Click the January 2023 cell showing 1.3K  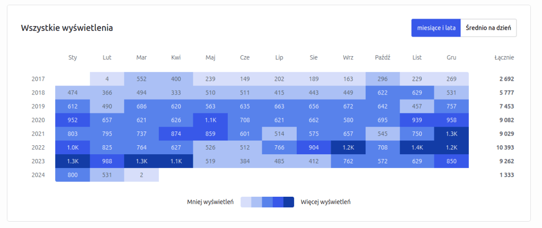click(x=73, y=161)
